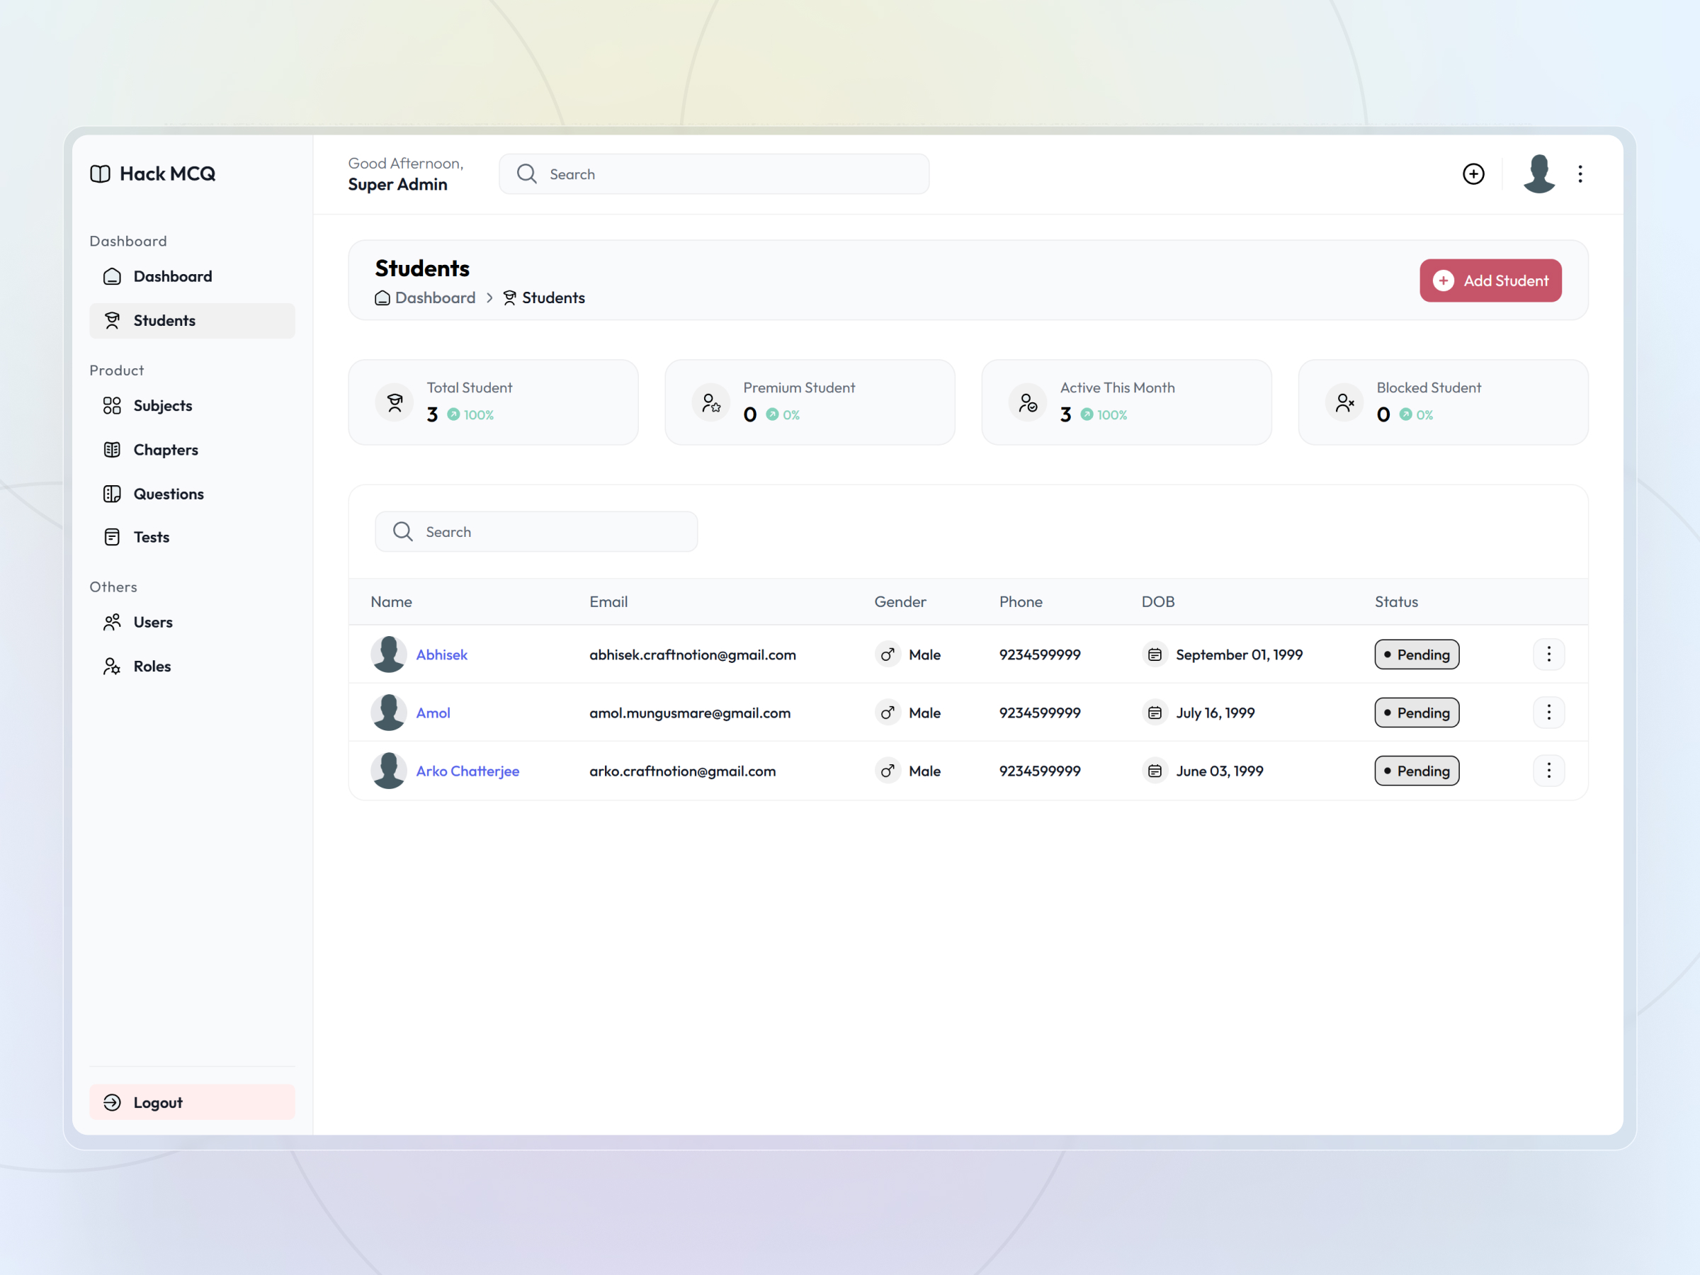Click the Tests icon in the sidebar
Image resolution: width=1700 pixels, height=1275 pixels.
tap(112, 536)
